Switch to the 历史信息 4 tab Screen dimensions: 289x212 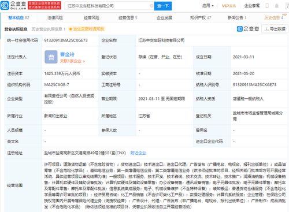[x=273, y=18]
